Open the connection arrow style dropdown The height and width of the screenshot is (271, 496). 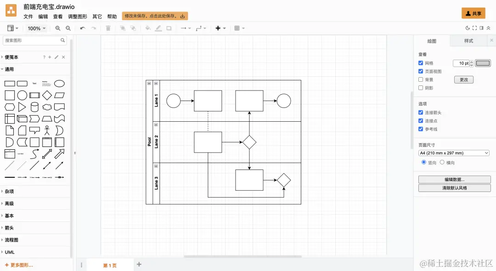coord(186,28)
